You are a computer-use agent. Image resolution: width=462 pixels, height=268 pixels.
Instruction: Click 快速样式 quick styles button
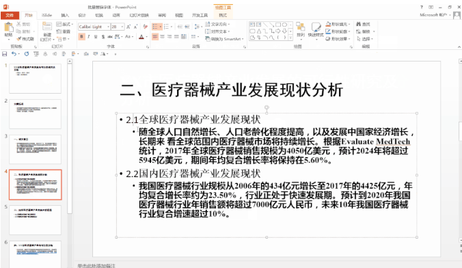(x=316, y=30)
